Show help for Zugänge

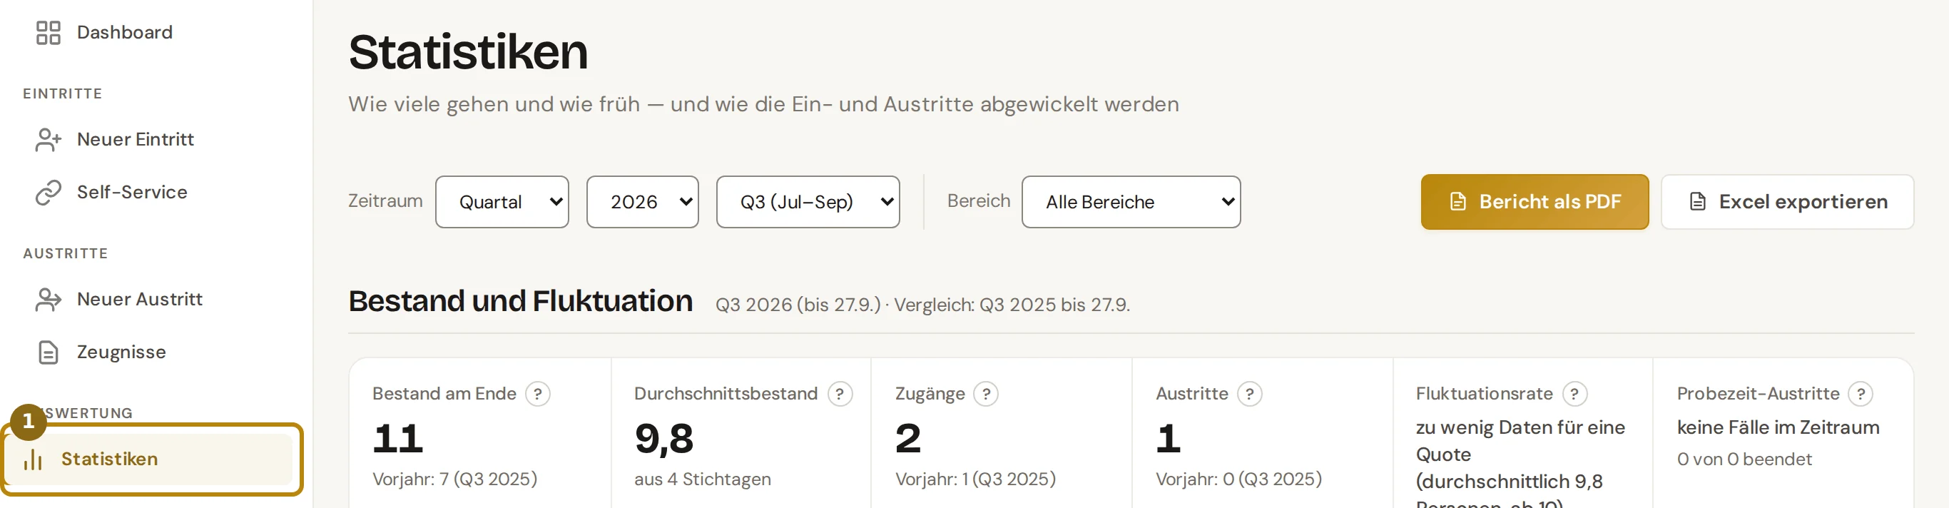(986, 394)
